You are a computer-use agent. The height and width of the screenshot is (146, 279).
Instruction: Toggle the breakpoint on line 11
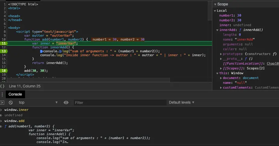pos(4,43)
